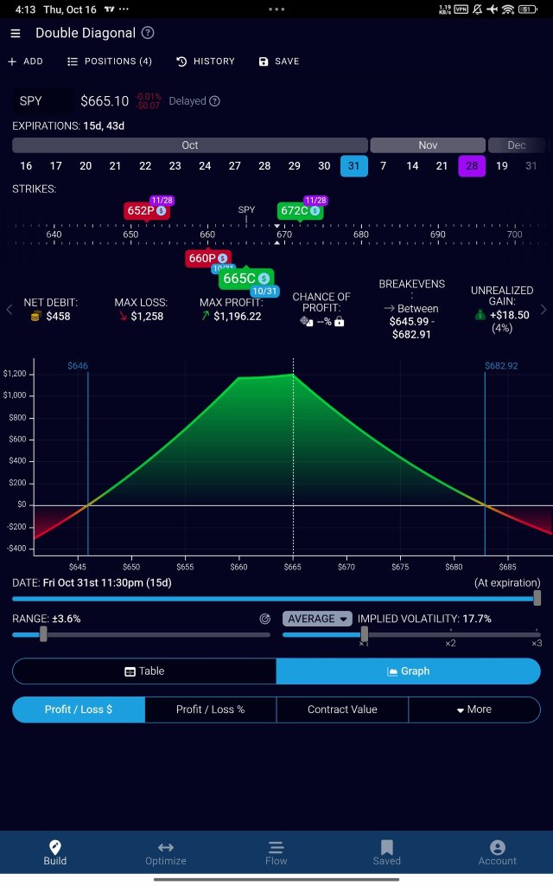Tap the reset range target icon
The height and width of the screenshot is (886, 553).
coord(264,619)
